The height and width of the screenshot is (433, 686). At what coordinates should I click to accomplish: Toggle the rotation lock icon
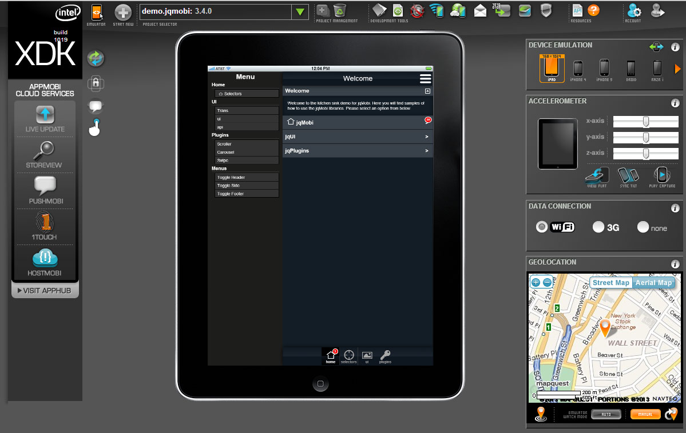point(96,83)
